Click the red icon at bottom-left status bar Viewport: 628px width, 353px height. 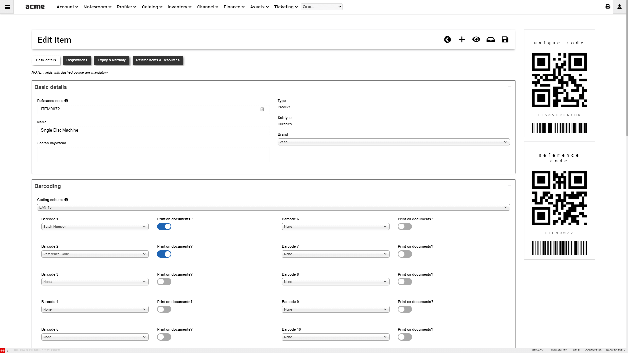[x=3, y=350]
